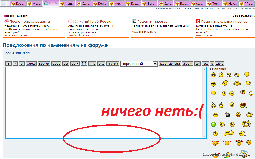Apply bold with the B button
The height and width of the screenshot is (159, 255).
9,64
